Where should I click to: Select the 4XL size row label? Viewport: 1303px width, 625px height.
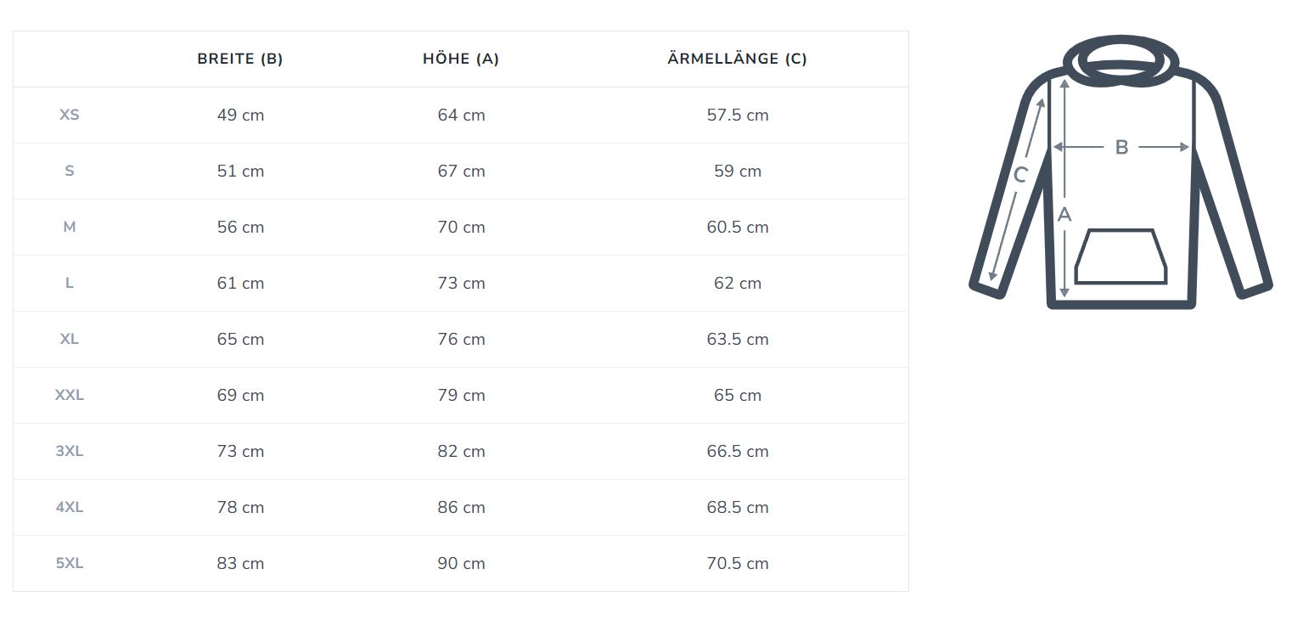tap(70, 507)
